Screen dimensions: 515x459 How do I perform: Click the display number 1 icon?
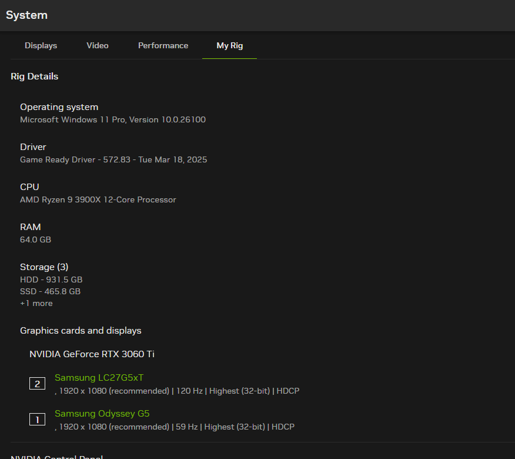click(x=37, y=420)
